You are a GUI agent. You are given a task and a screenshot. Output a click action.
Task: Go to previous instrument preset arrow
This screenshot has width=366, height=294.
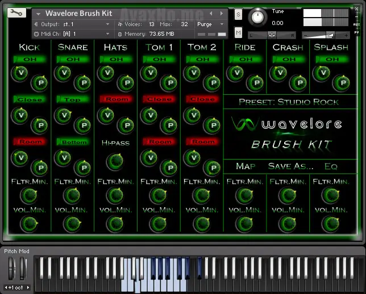pyautogui.click(x=211, y=14)
